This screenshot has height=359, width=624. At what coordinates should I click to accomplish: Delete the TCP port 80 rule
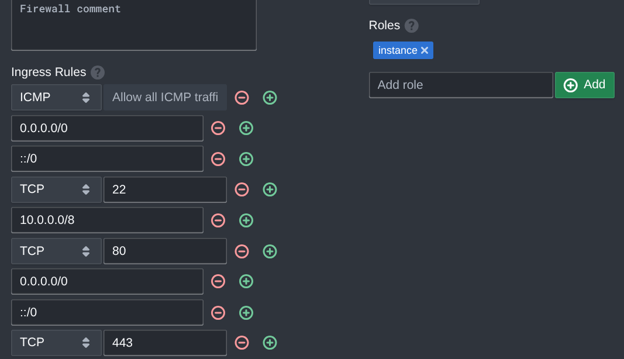(242, 251)
